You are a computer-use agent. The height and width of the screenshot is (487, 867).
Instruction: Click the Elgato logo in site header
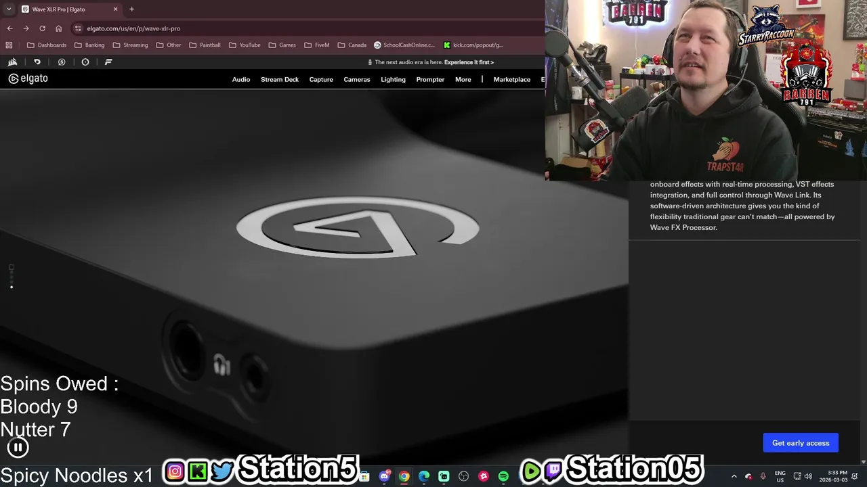28,78
